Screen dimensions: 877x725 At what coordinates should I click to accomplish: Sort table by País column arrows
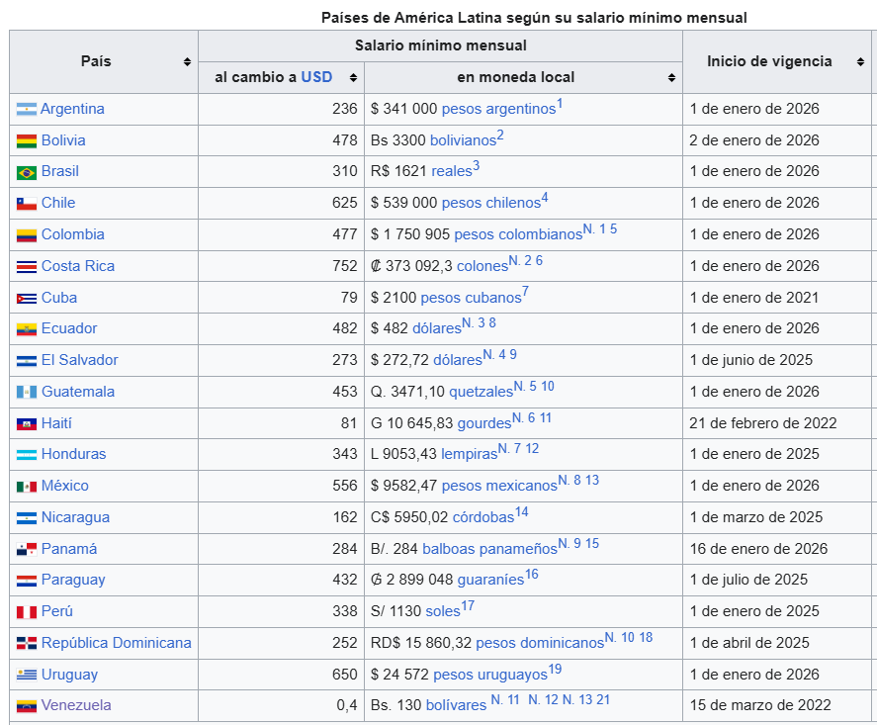[x=187, y=62]
